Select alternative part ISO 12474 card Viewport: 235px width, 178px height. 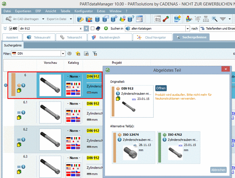133,148
